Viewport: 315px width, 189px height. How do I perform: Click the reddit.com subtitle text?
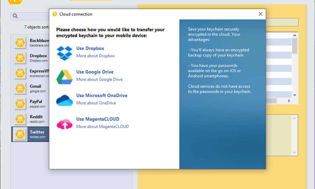tap(37, 122)
